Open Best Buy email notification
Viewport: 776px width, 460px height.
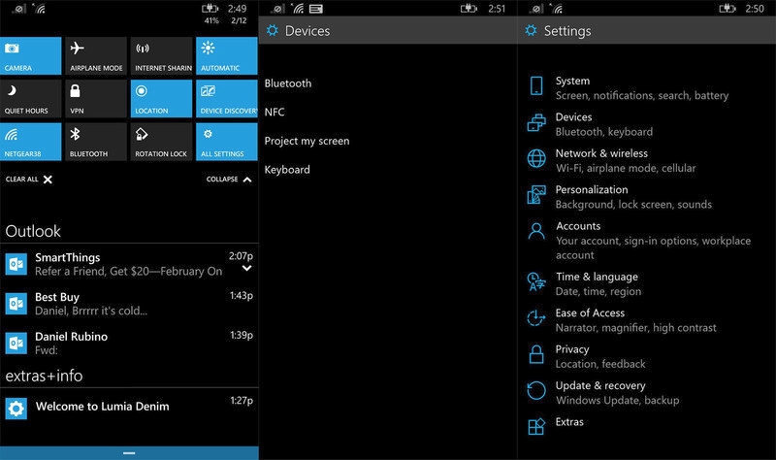tap(129, 304)
